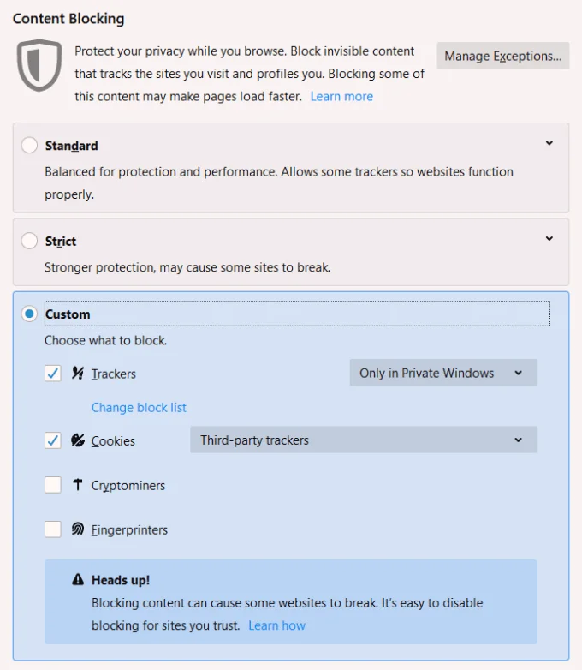Select the Custom protection radio button
582x670 pixels.
pos(29,314)
